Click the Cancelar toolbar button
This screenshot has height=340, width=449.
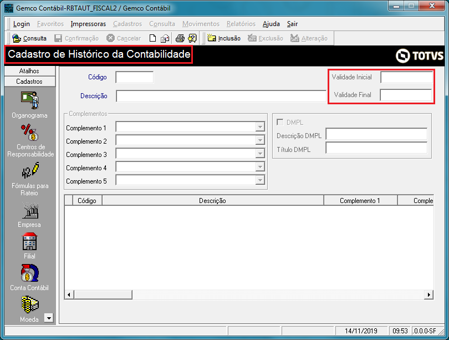coord(124,38)
